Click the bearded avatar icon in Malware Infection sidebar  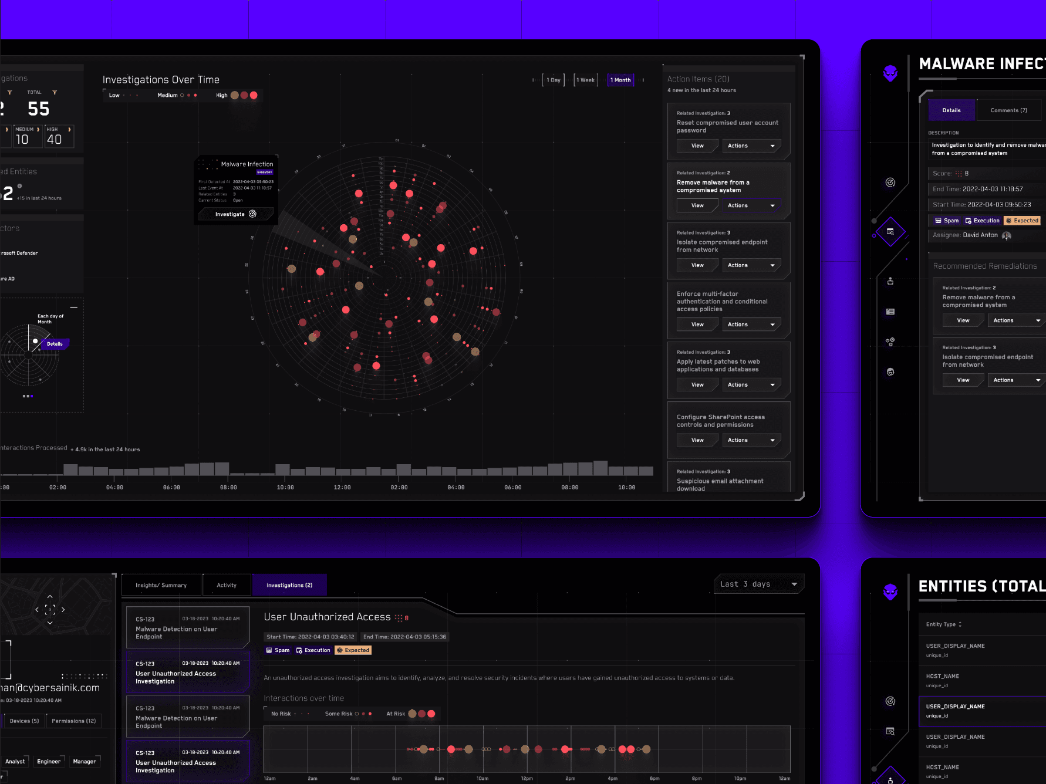click(890, 372)
